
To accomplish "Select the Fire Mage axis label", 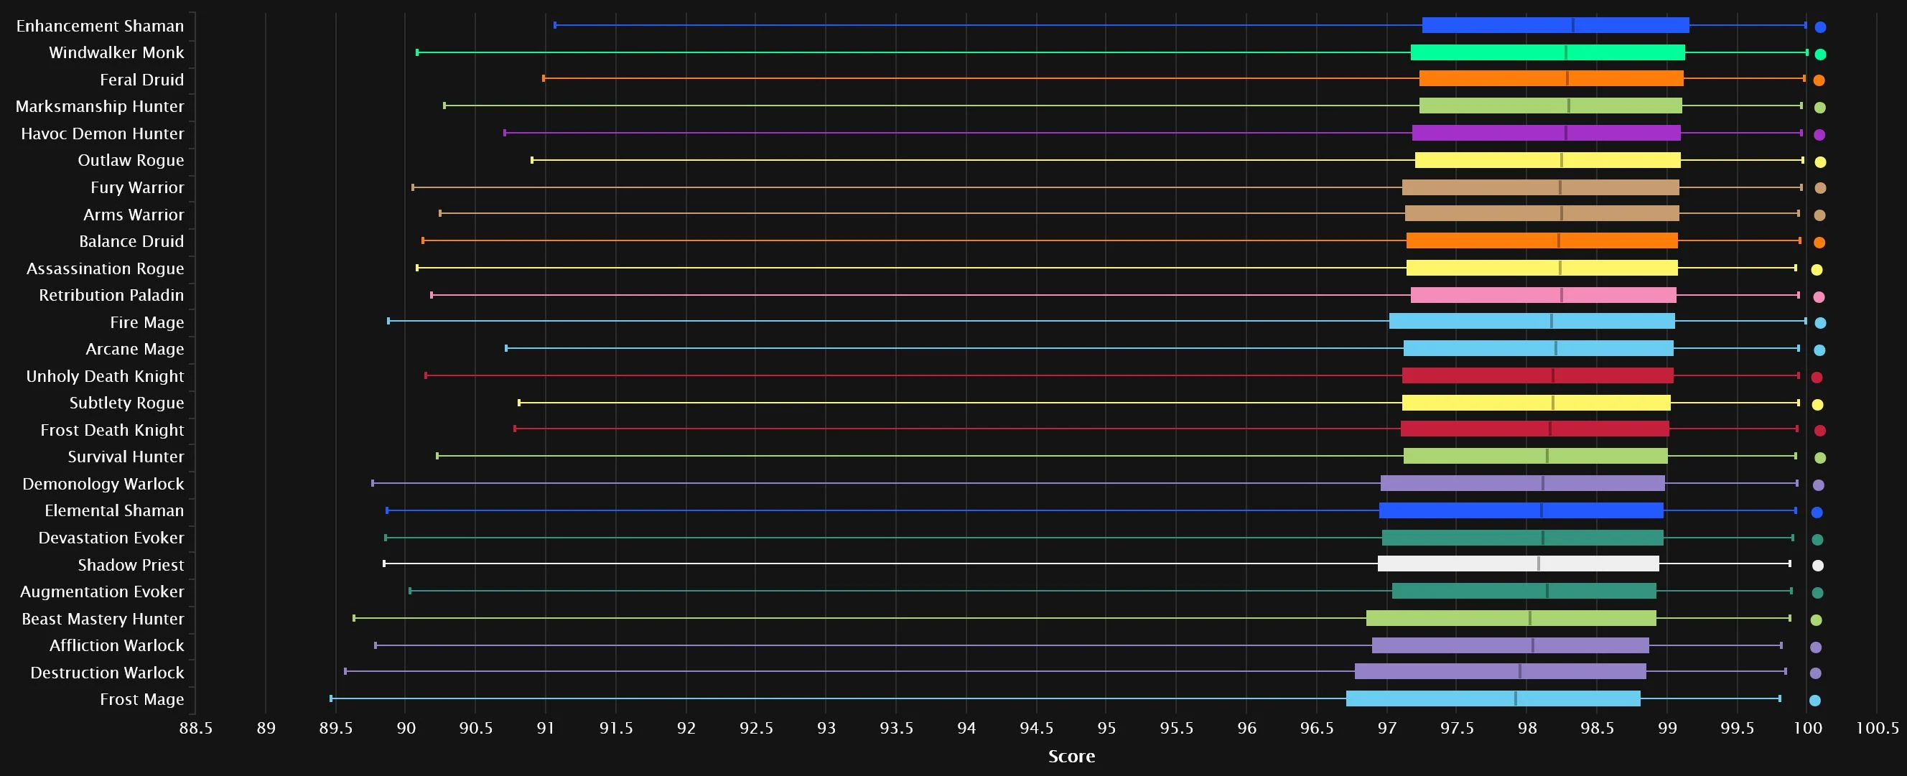I will point(146,323).
